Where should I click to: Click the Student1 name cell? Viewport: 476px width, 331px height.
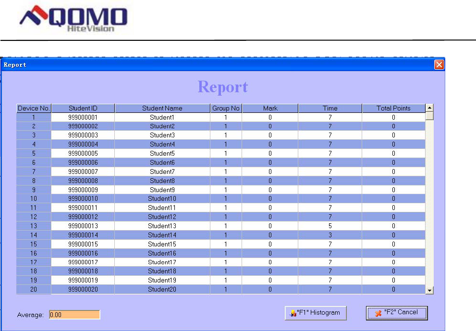(x=162, y=117)
